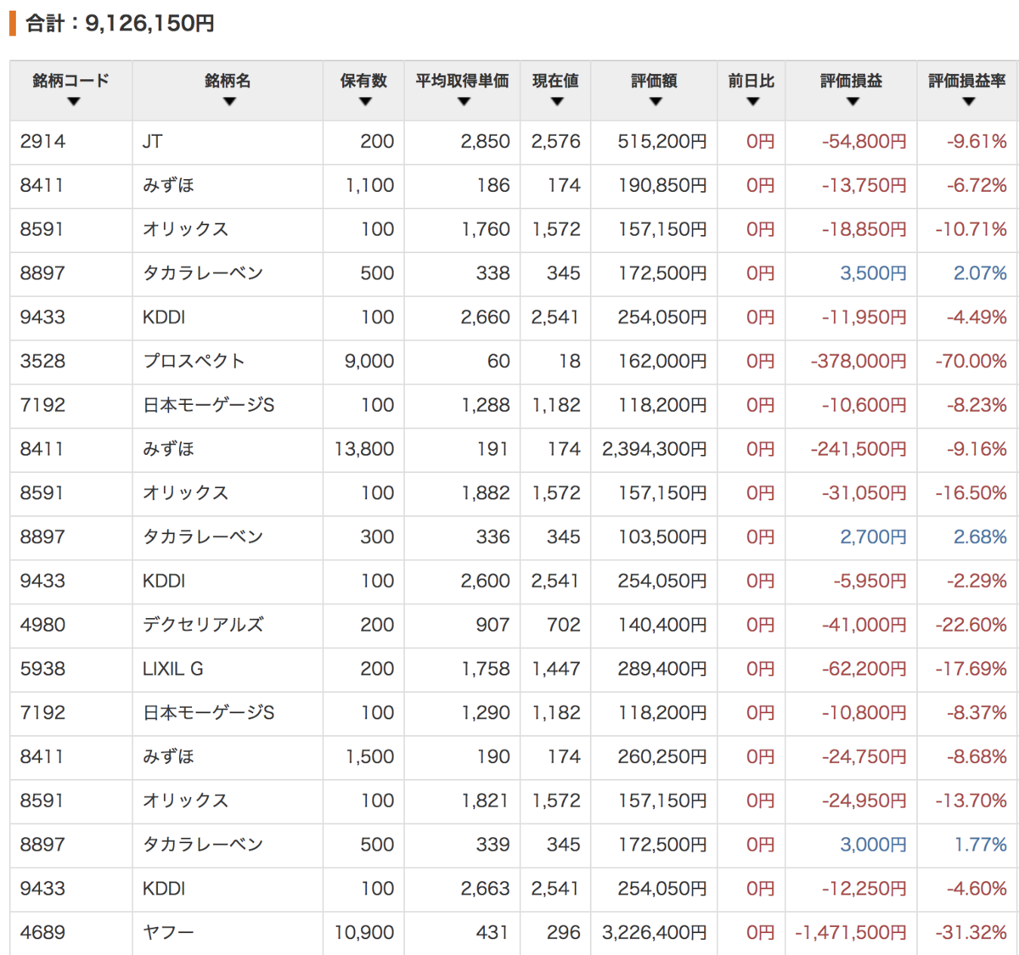
Task: Click loss rate -16.50%
Action: (971, 493)
